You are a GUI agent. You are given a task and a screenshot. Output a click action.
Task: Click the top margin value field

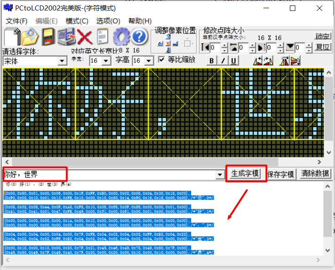pos(243,48)
